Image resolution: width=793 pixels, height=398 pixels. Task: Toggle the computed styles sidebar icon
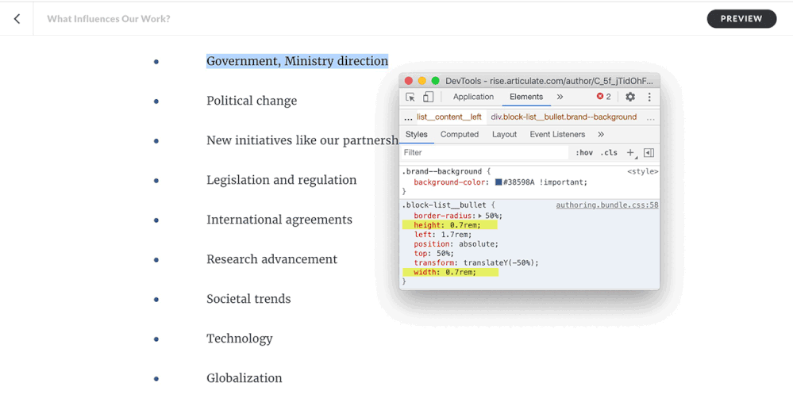point(649,152)
